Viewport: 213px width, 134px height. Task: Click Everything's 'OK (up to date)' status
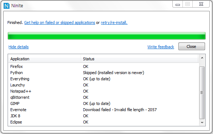click(x=97, y=79)
